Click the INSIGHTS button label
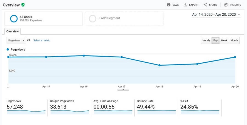The height and width of the screenshot is (125, 247). (235, 5)
